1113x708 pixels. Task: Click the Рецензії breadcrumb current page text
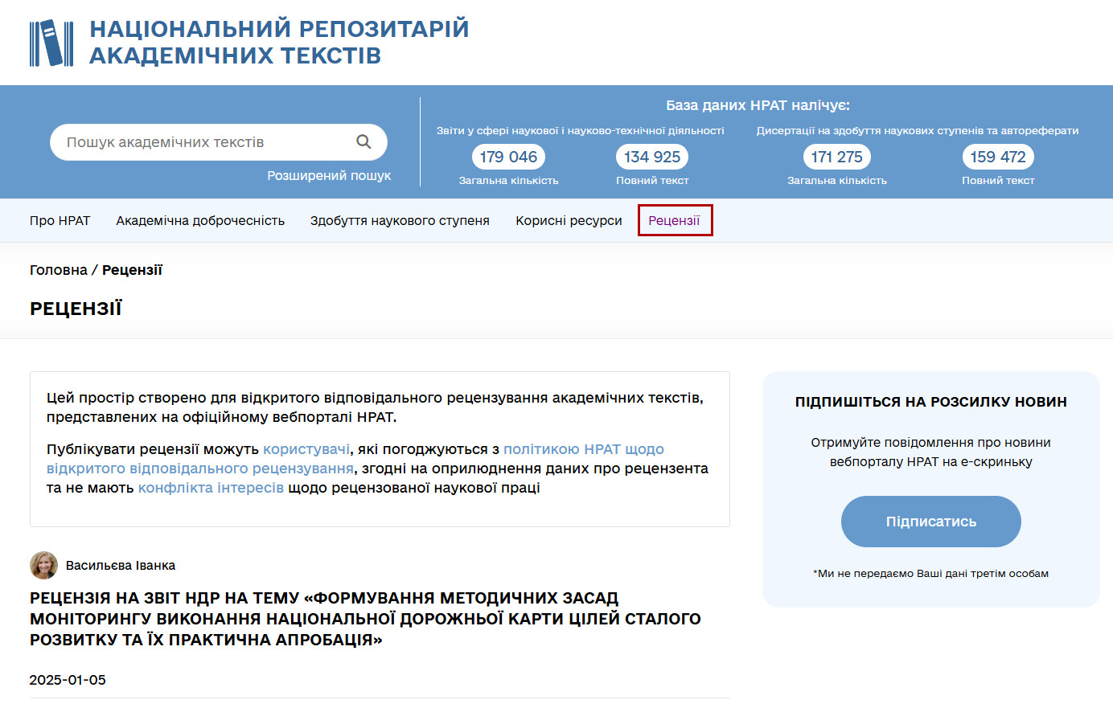tap(132, 270)
